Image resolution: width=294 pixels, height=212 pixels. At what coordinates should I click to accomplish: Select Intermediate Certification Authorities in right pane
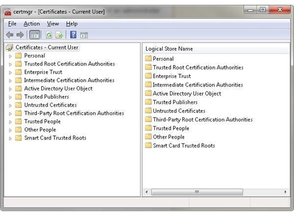(198, 85)
